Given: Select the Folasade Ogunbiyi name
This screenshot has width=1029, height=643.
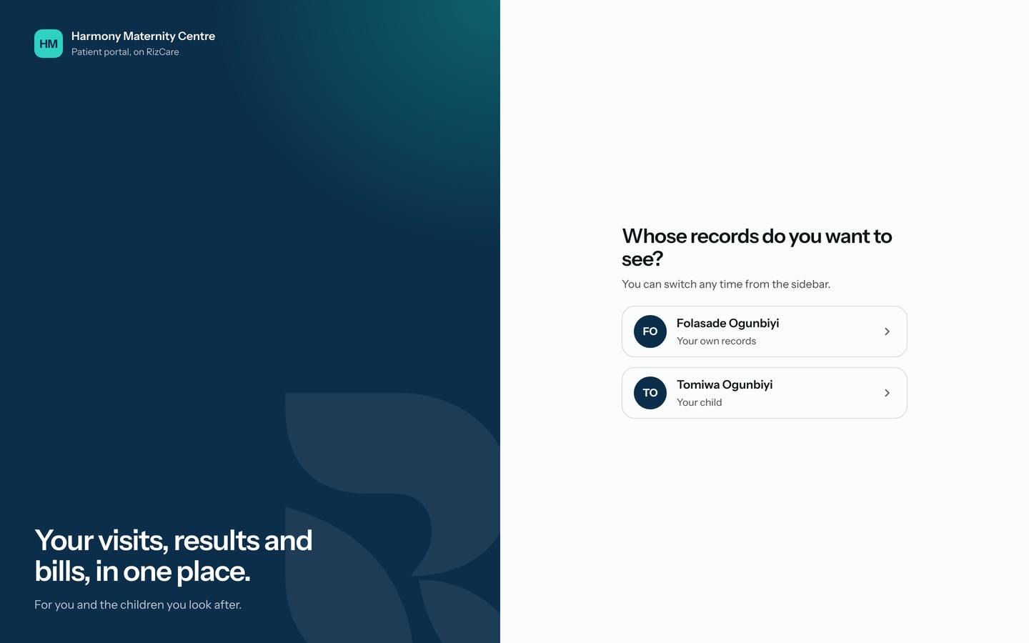Looking at the screenshot, I should [727, 323].
